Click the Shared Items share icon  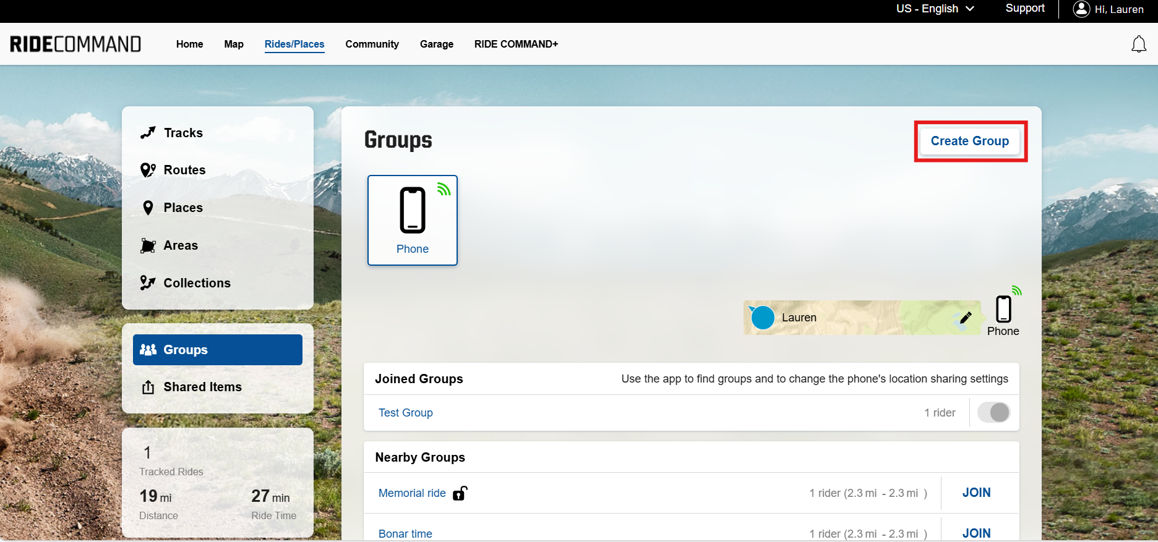pos(148,387)
